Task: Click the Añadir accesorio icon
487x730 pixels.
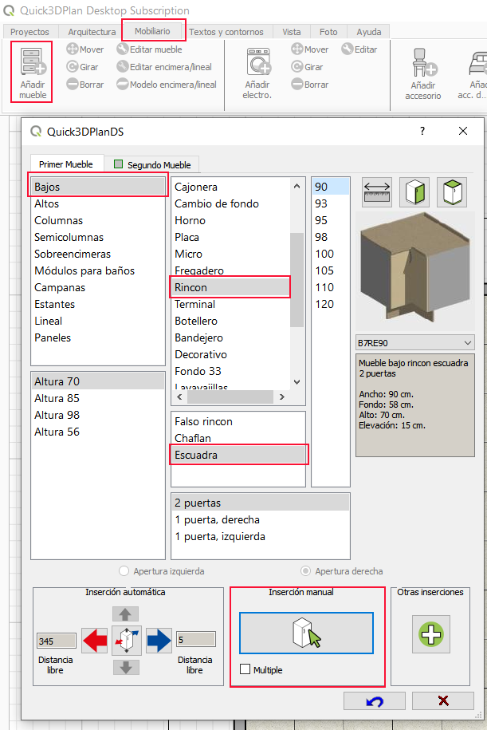Action: (x=425, y=62)
